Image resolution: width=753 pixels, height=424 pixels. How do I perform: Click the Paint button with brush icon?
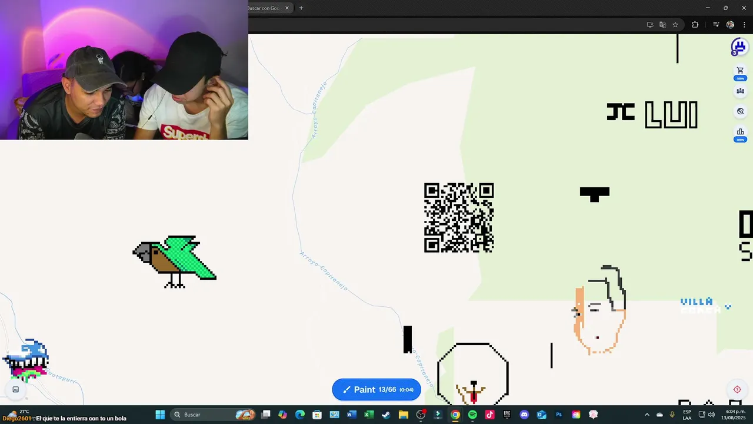(x=376, y=390)
